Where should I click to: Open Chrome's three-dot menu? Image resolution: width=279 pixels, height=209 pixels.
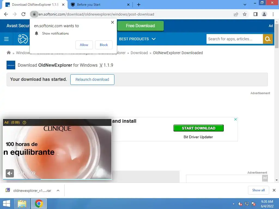(x=273, y=14)
